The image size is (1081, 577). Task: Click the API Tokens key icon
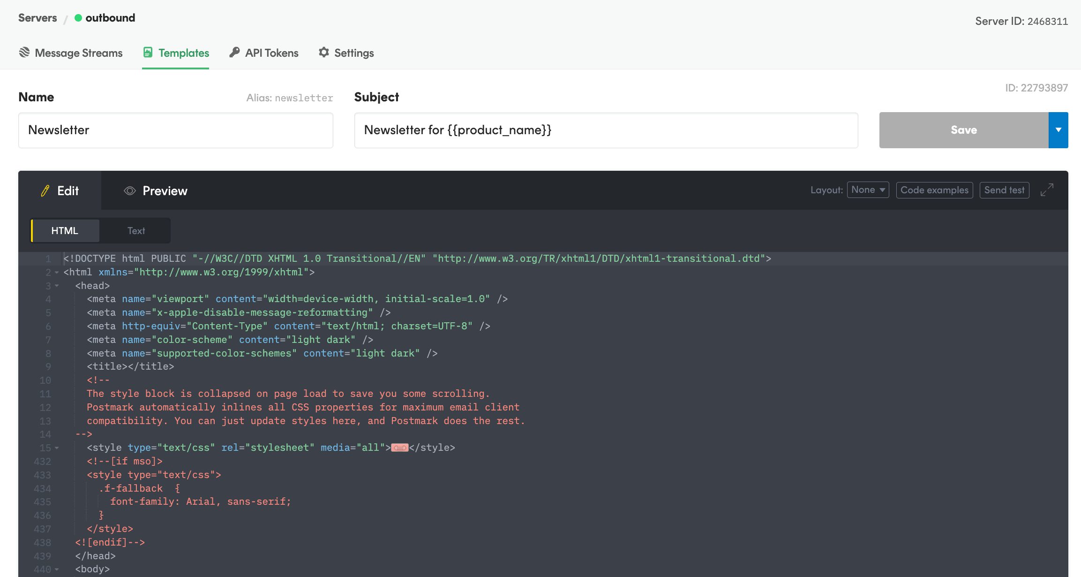(x=234, y=53)
